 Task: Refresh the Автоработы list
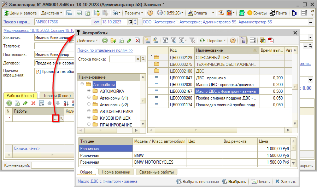[202, 40]
